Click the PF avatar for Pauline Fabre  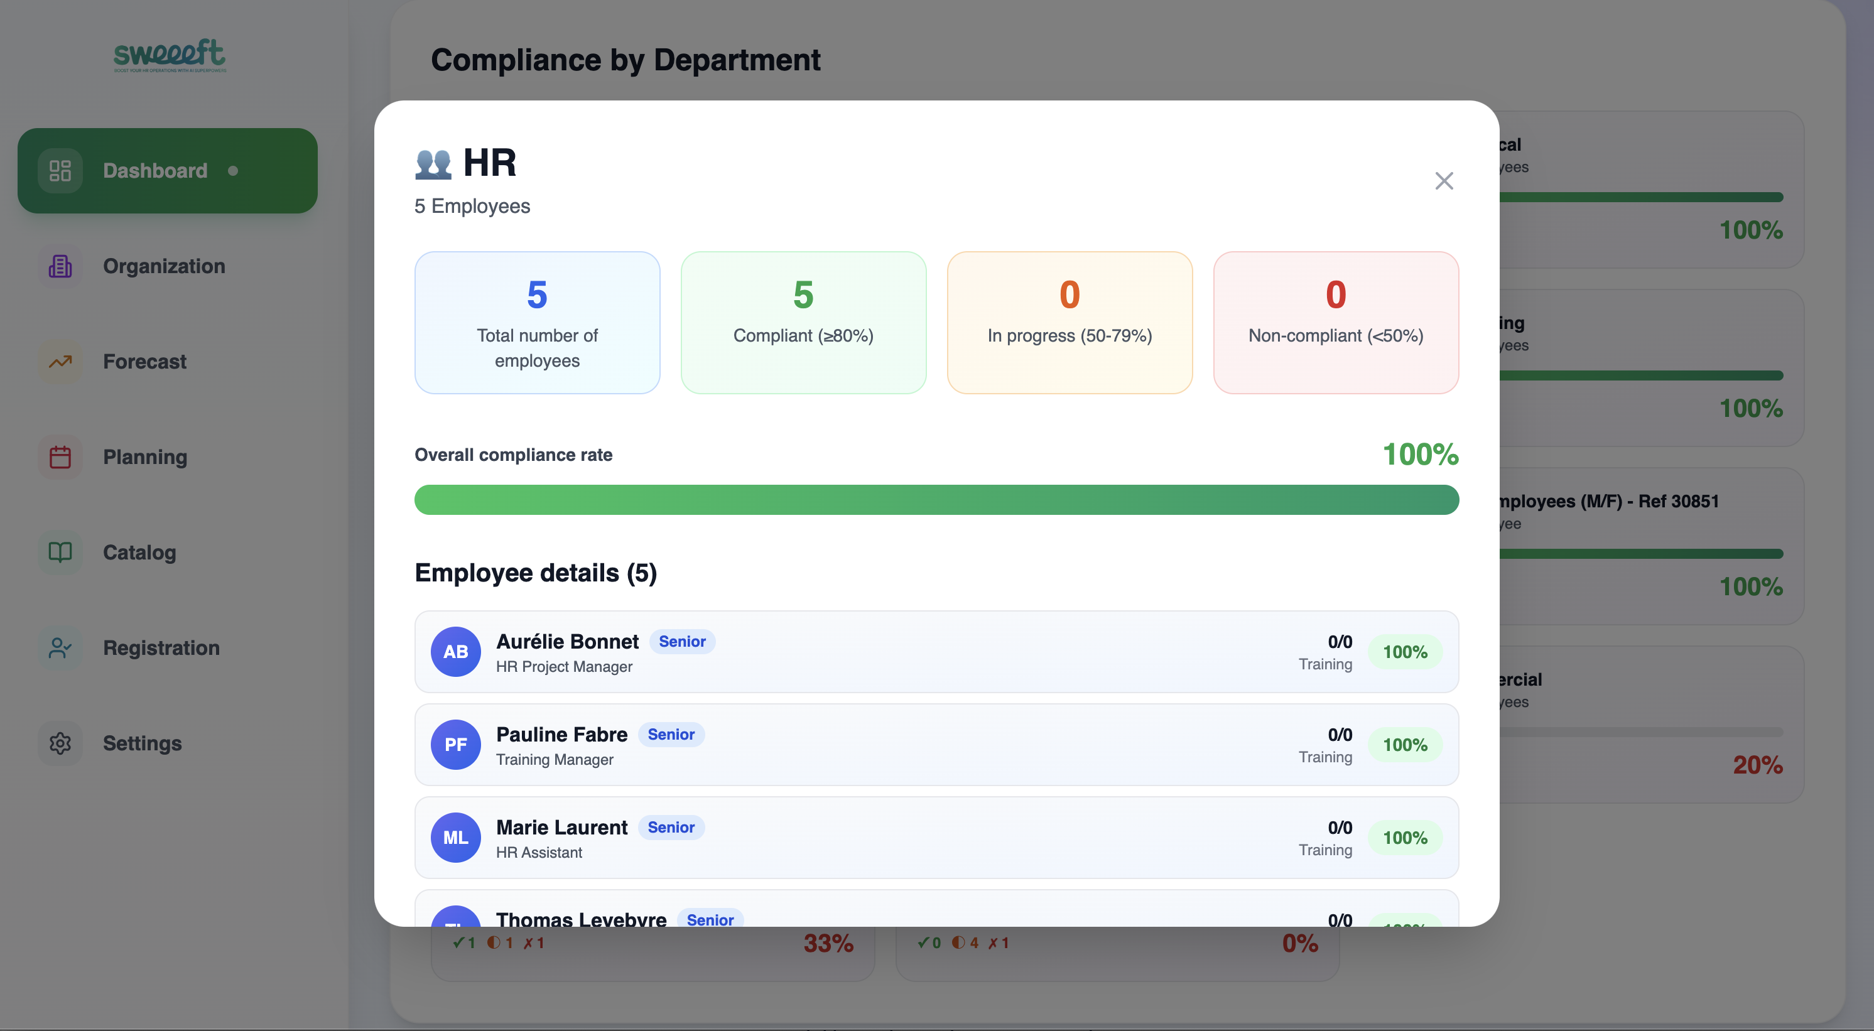click(x=455, y=744)
